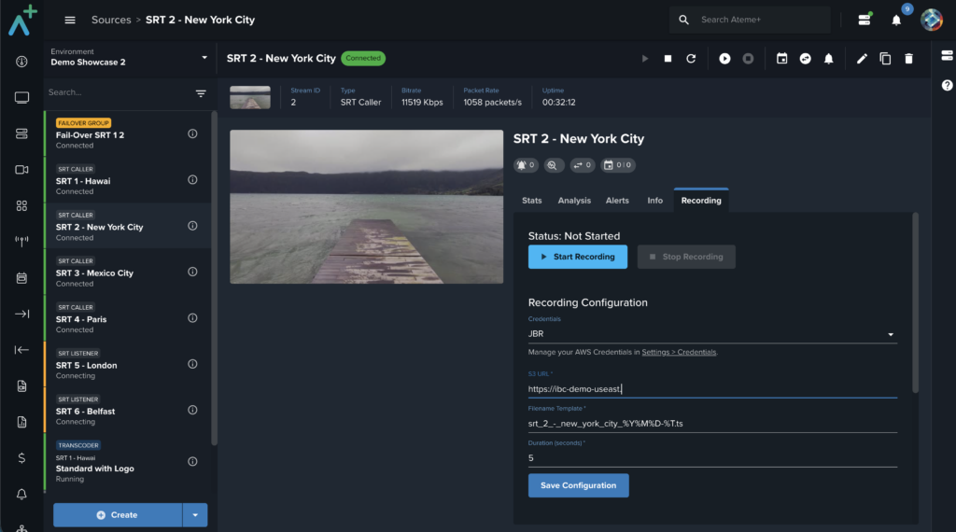Expand the Environment Demo Showcase 2 dropdown

tap(204, 58)
